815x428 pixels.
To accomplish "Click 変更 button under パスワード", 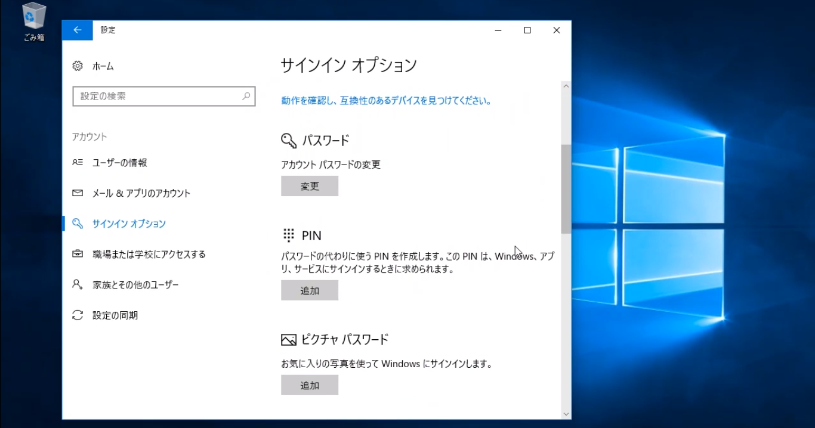I will [x=310, y=186].
